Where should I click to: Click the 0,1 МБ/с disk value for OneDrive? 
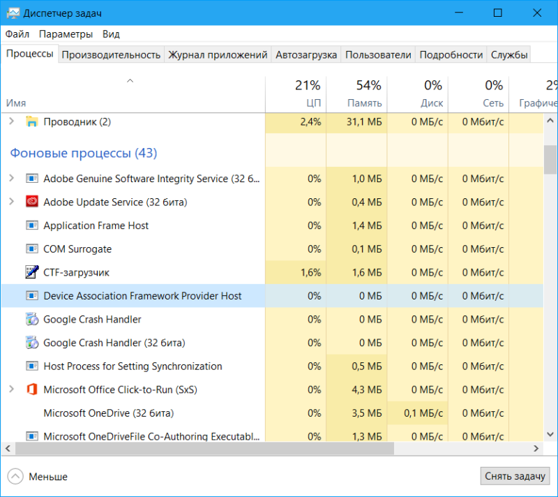[x=423, y=413]
